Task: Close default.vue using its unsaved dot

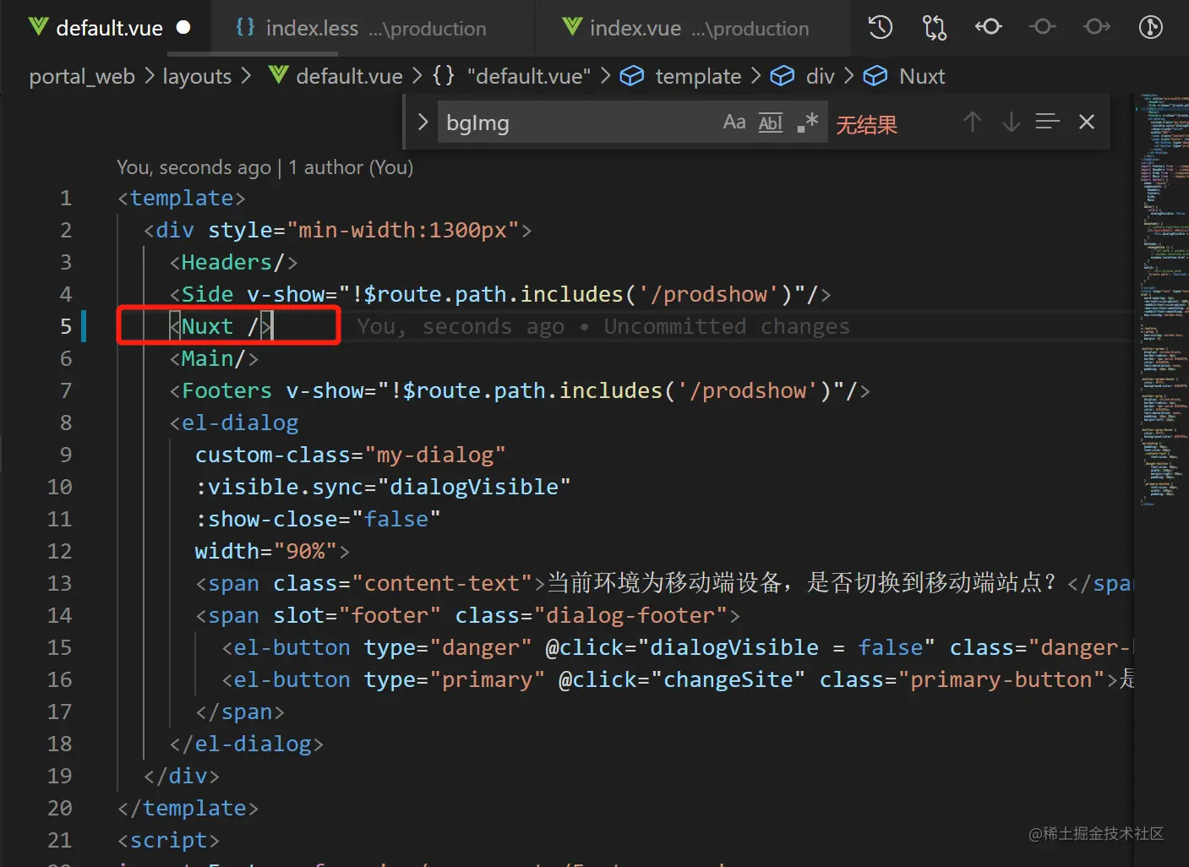Action: click(x=183, y=28)
